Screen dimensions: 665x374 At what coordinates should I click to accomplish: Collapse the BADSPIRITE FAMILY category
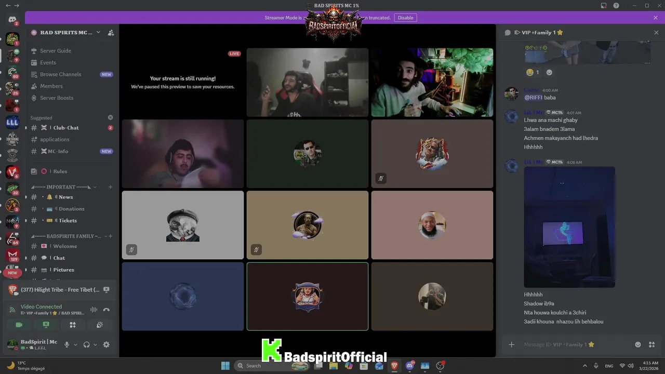(66, 236)
